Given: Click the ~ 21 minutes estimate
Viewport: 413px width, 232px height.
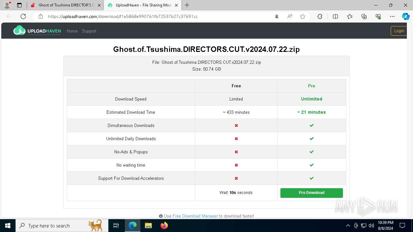Looking at the screenshot, I should click(312, 112).
